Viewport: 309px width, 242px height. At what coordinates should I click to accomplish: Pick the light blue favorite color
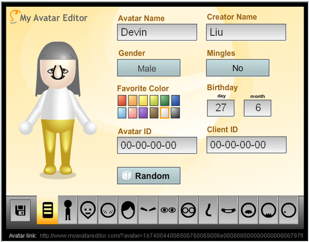click(122, 113)
